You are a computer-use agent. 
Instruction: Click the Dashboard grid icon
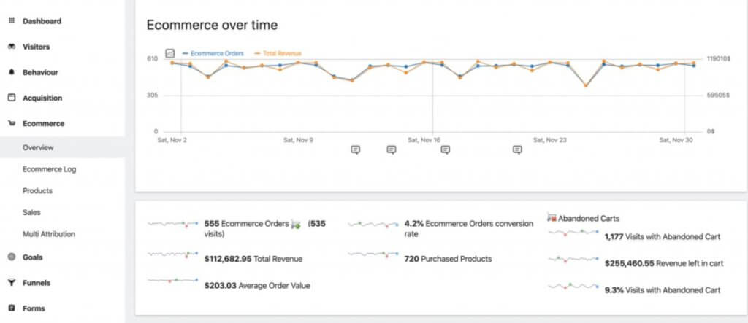(12, 21)
